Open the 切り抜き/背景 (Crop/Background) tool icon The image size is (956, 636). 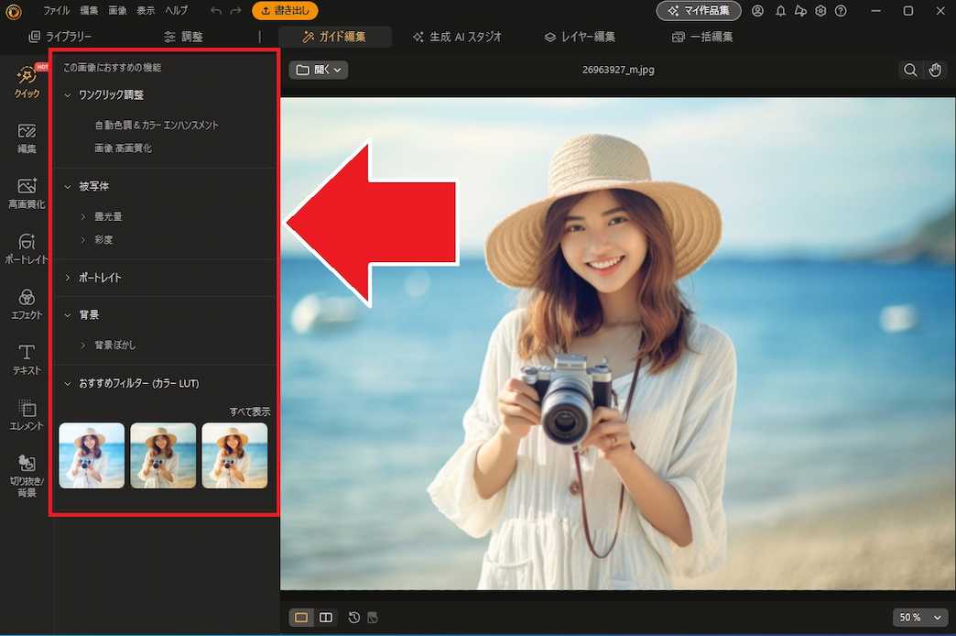pos(25,467)
